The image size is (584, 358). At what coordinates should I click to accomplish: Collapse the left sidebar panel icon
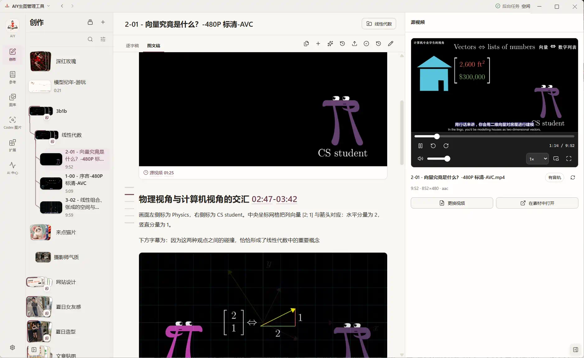coord(34,350)
